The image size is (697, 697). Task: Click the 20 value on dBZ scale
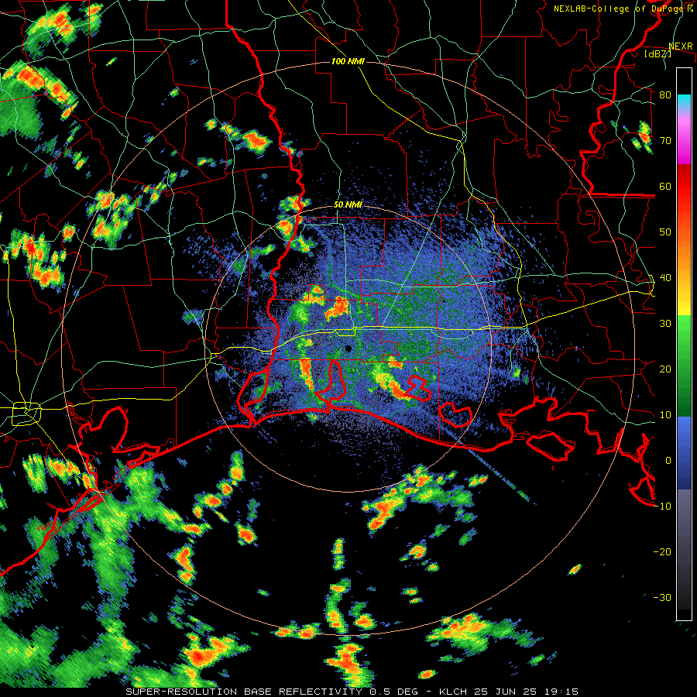coord(665,369)
